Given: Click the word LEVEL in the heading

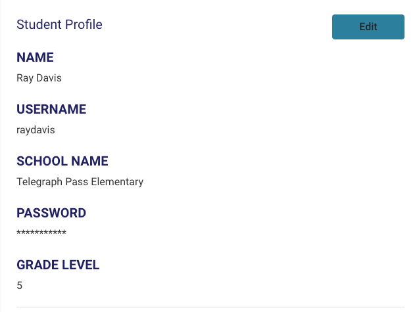Looking at the screenshot, I should pos(80,265).
